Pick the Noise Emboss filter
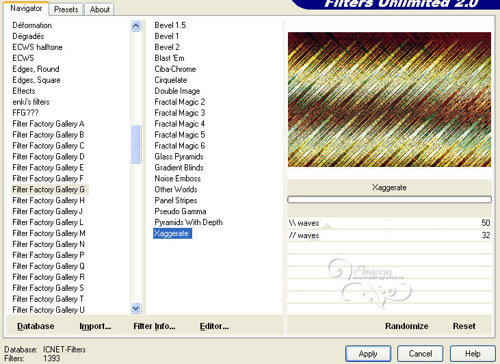 point(178,179)
